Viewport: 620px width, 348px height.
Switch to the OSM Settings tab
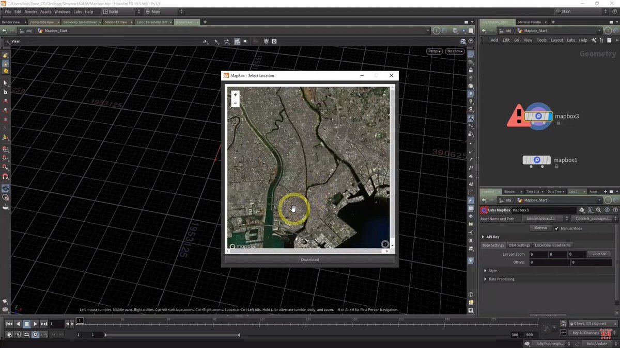(519, 245)
